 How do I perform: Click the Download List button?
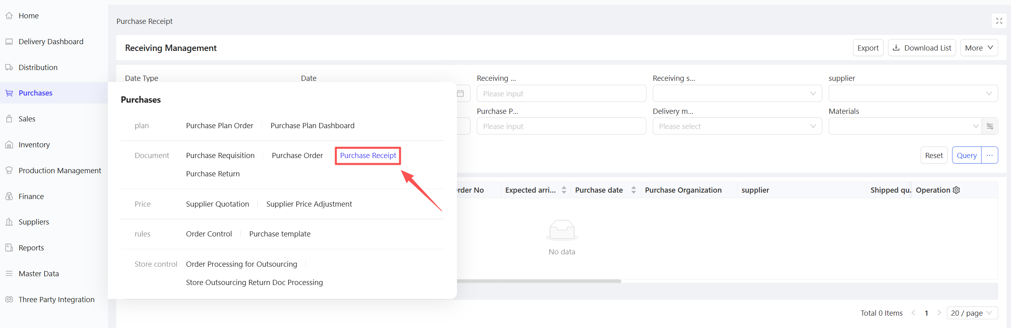point(922,48)
